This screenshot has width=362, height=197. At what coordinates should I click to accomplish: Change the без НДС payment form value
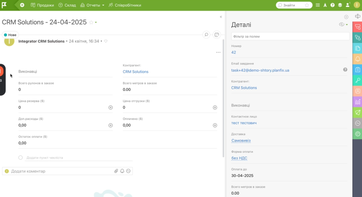(239, 158)
